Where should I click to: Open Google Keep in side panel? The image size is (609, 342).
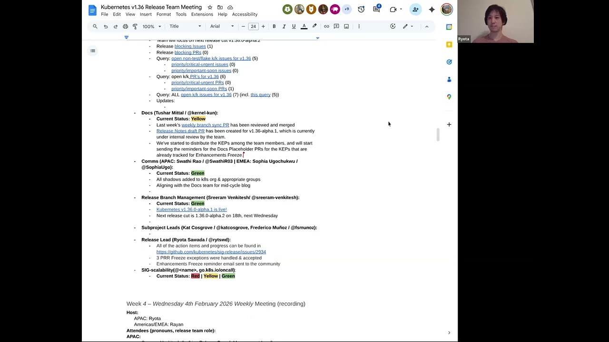pos(449,45)
